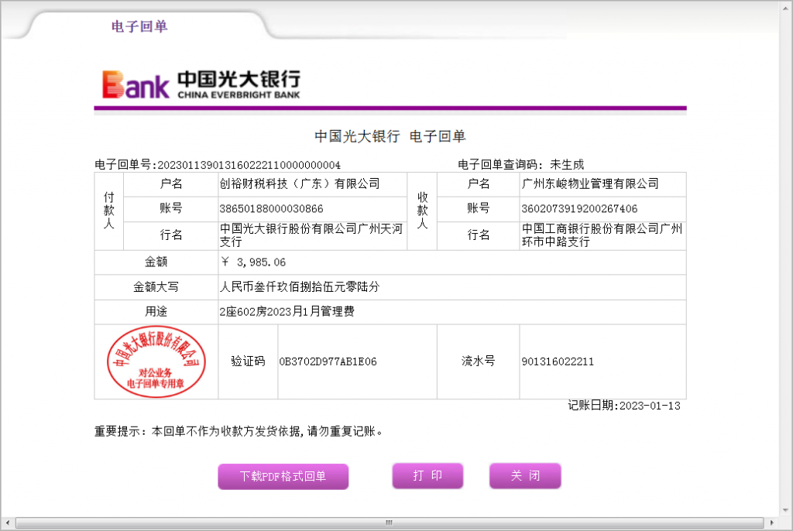Click the horizontal scrollbar thumb
Viewport: 793px width, 531px height.
[x=390, y=523]
